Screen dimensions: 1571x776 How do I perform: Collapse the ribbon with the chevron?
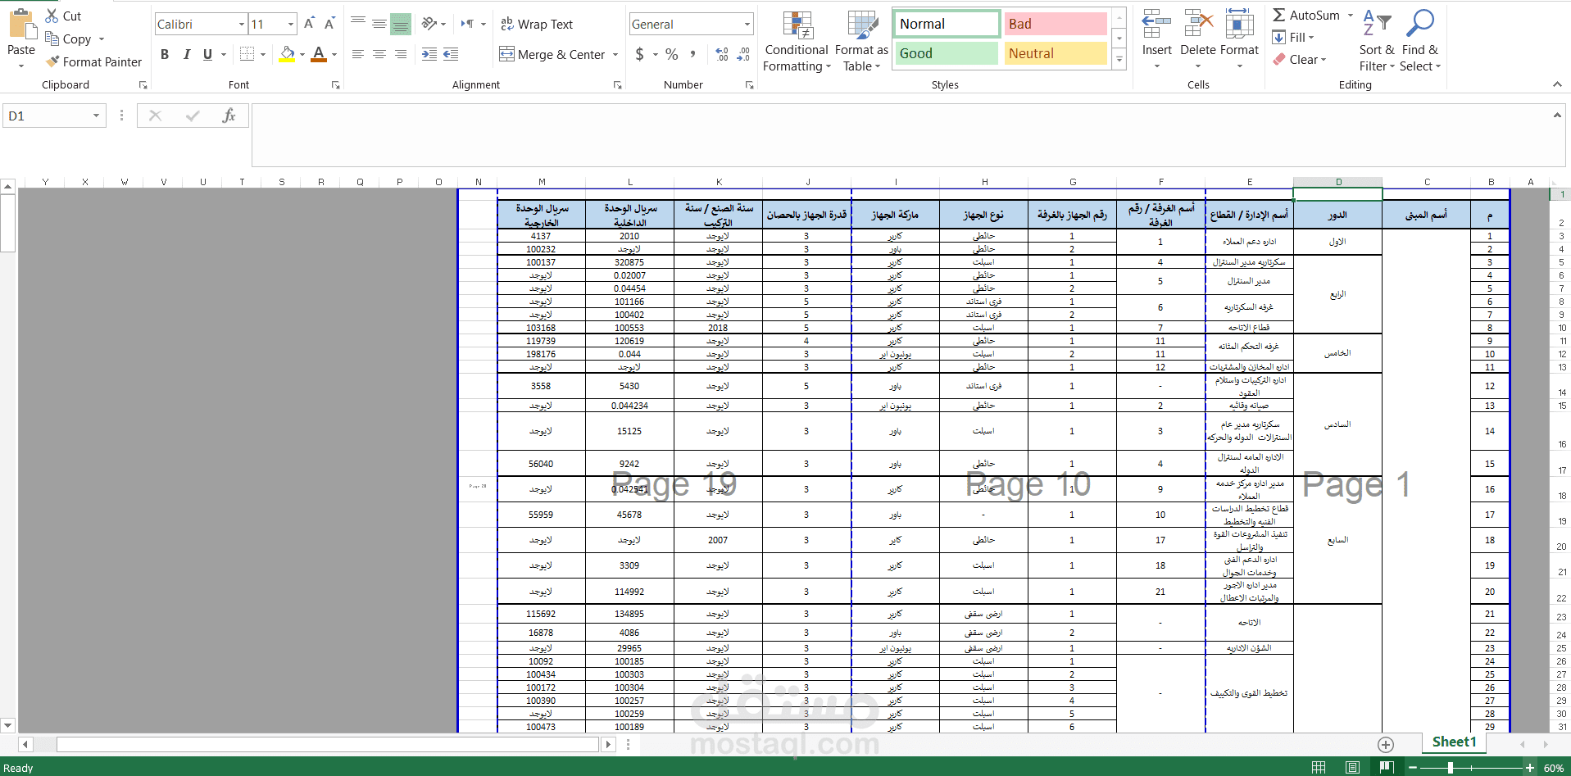coord(1557,84)
